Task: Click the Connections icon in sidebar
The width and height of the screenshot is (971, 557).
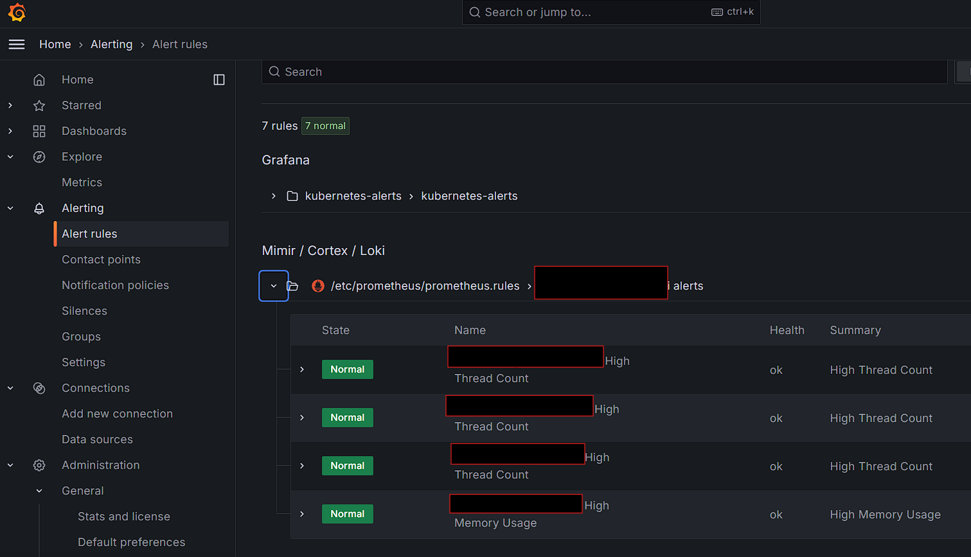Action: click(39, 388)
